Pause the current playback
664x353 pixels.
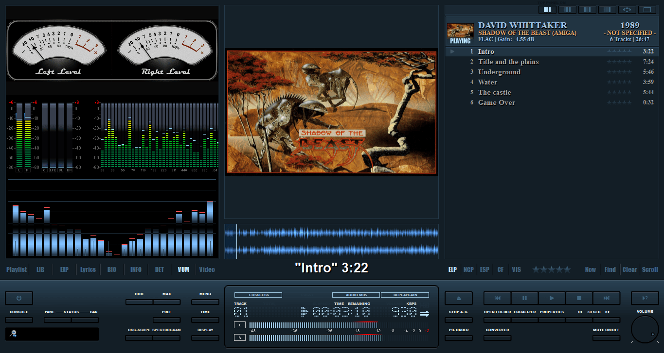[524, 298]
